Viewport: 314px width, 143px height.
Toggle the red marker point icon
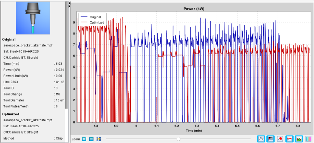(280, 139)
